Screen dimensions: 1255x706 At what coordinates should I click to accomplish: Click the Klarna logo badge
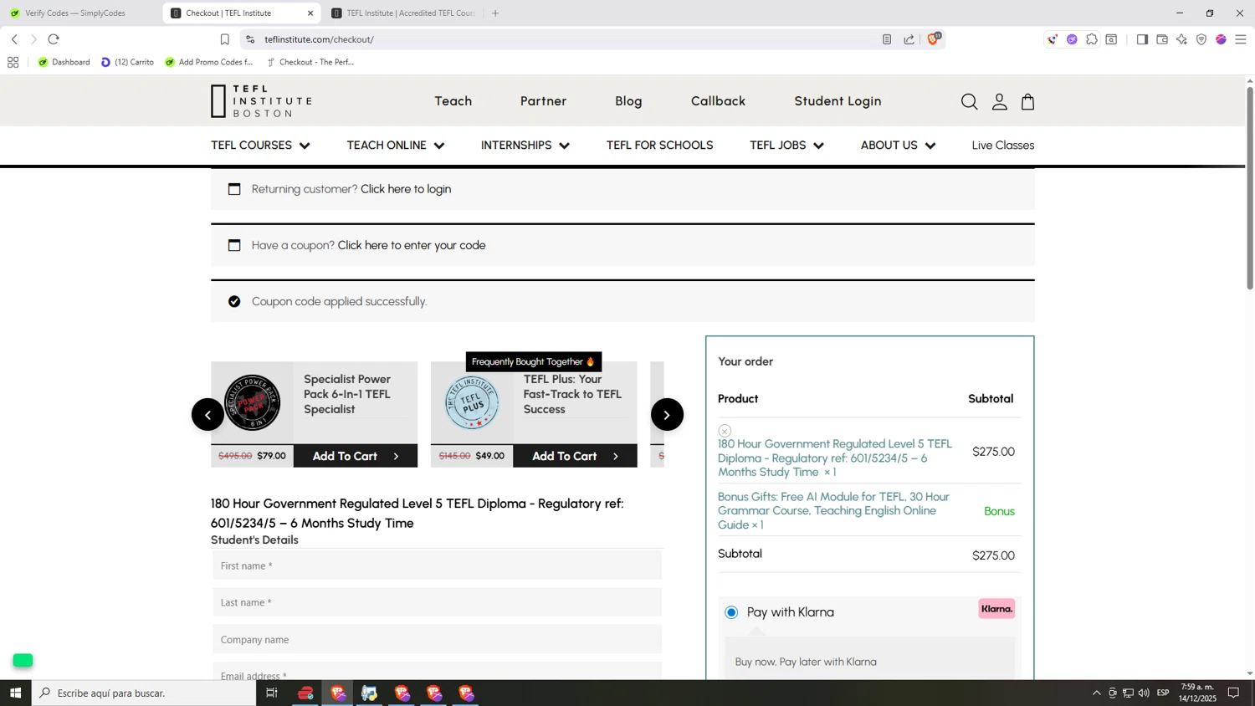996,609
